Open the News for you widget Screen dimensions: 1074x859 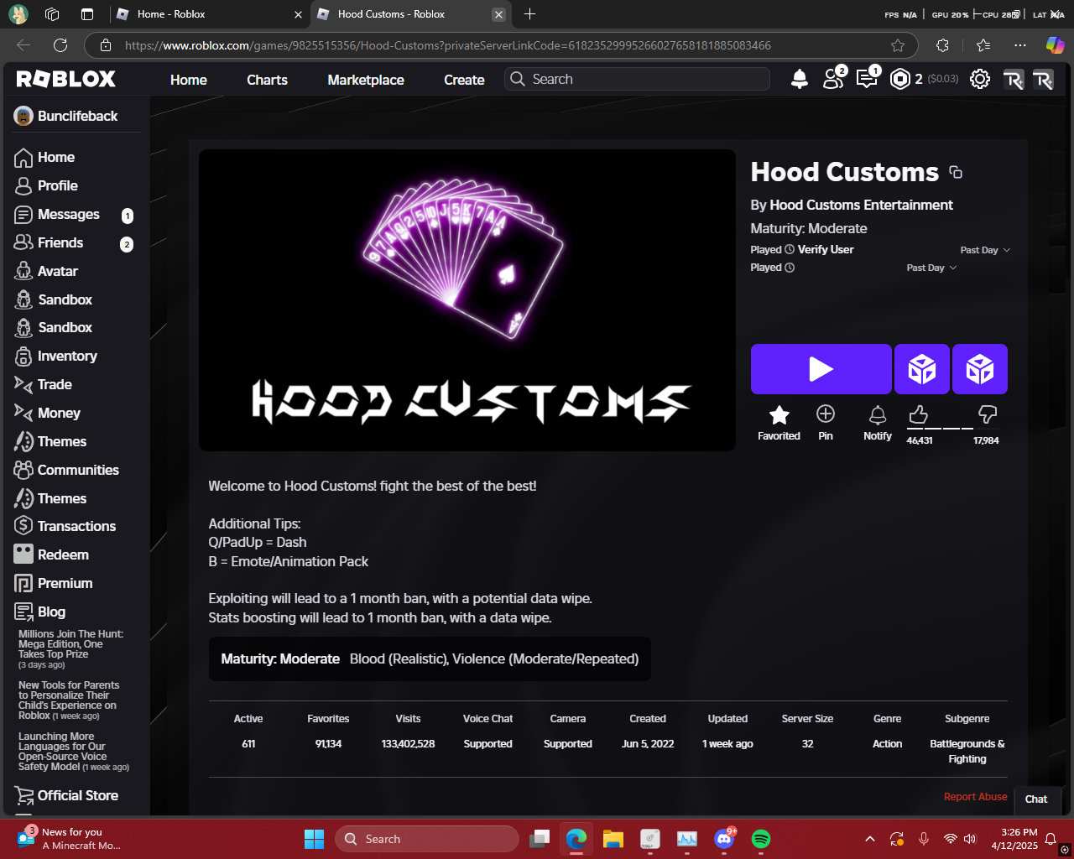click(x=69, y=839)
